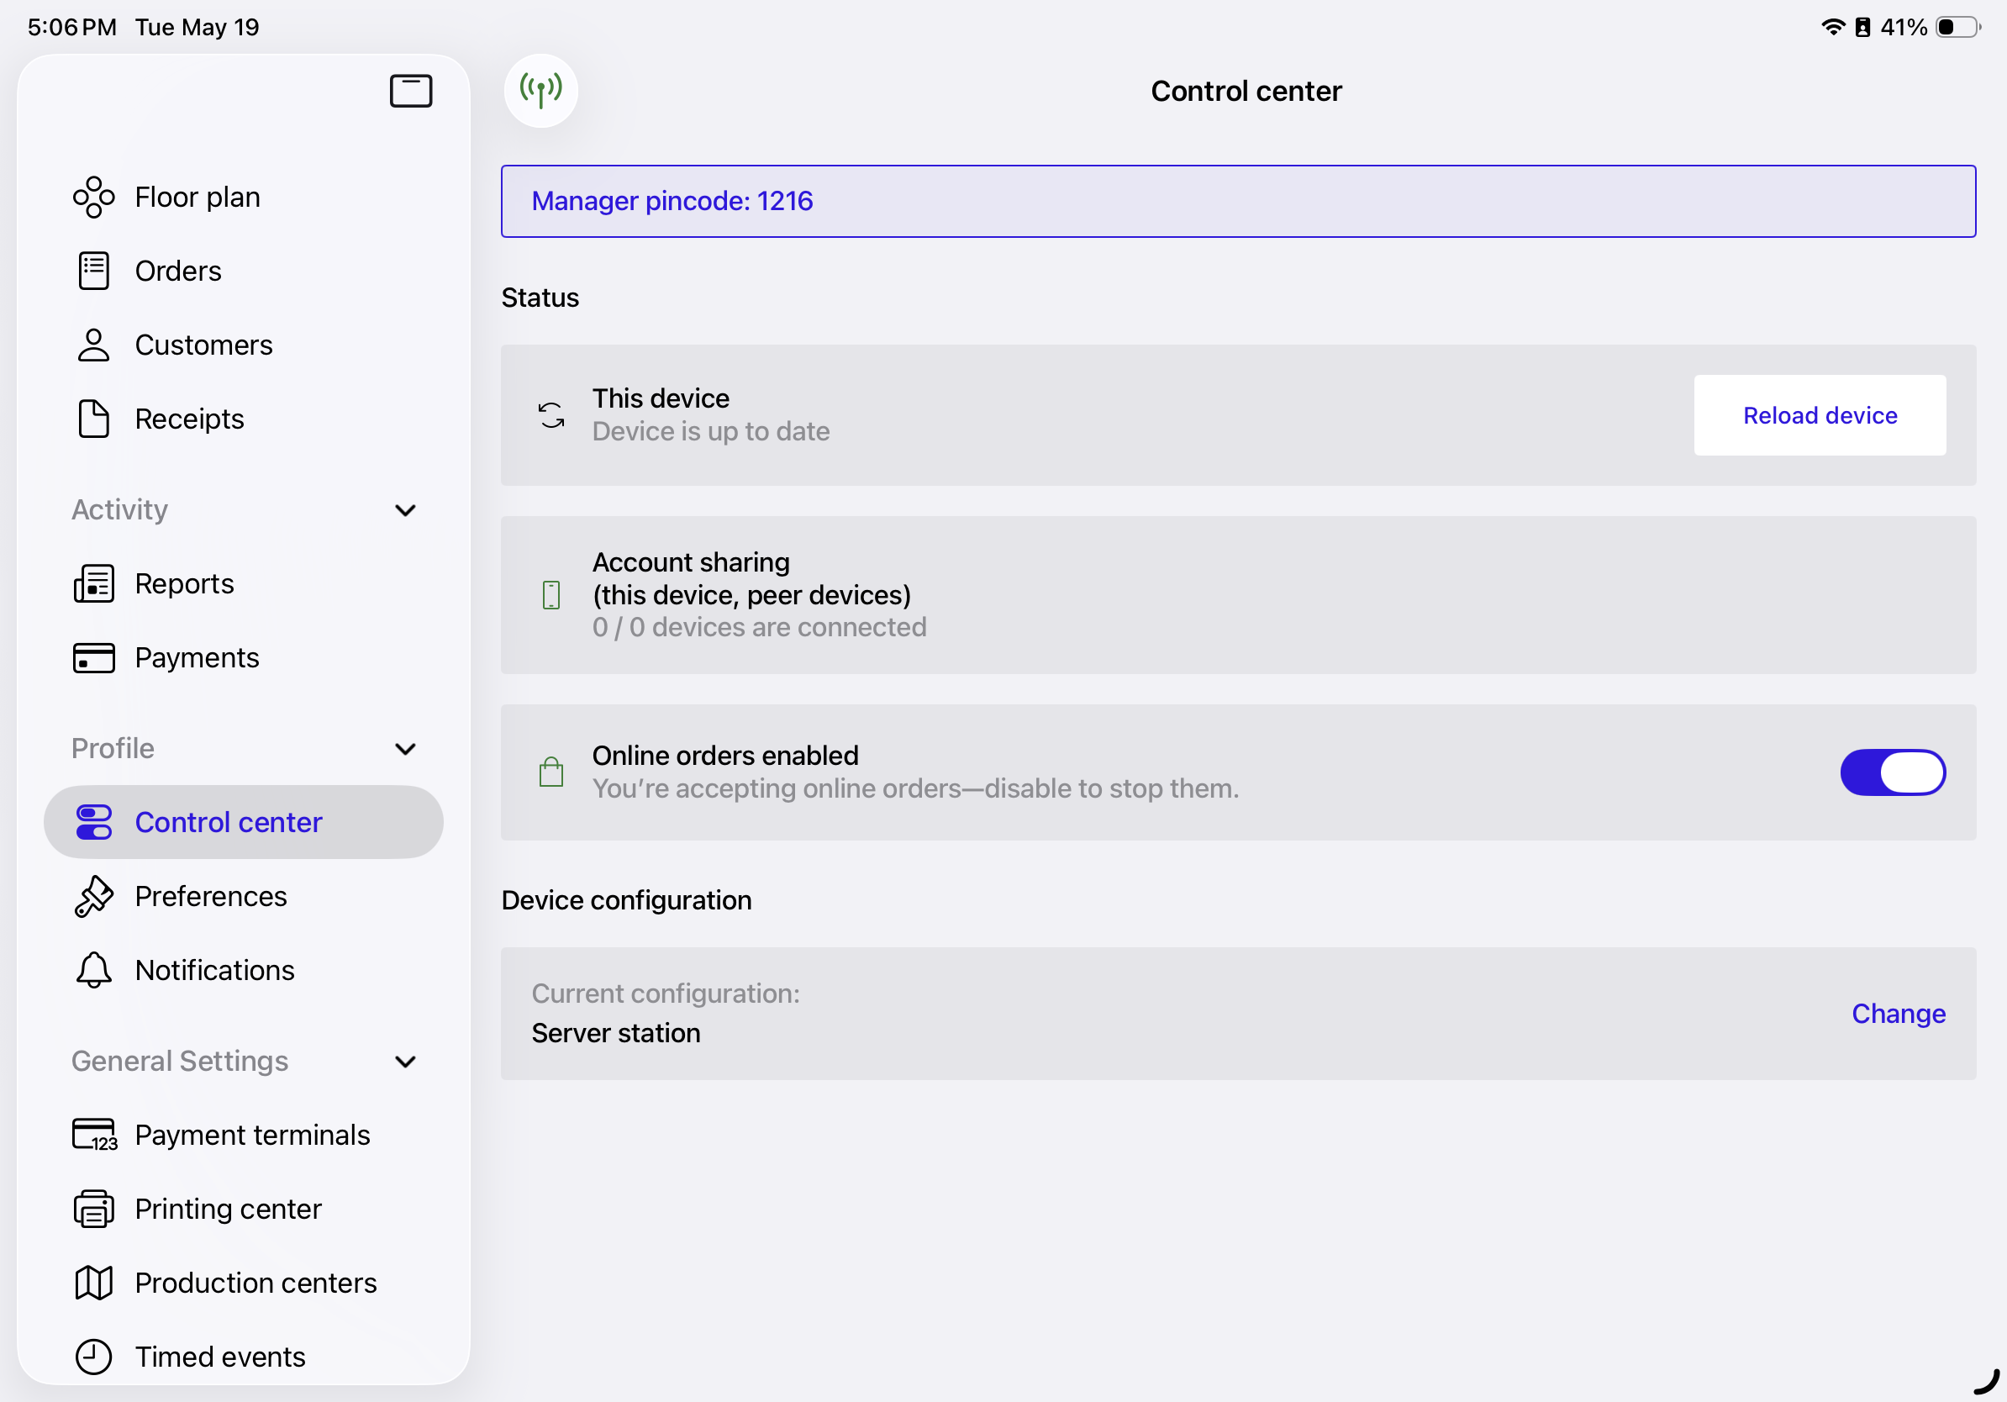Tap the sidebar collapse window icon
The width and height of the screenshot is (2007, 1402).
(x=411, y=91)
